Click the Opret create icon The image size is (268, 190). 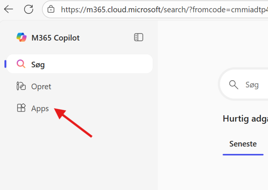tap(21, 86)
